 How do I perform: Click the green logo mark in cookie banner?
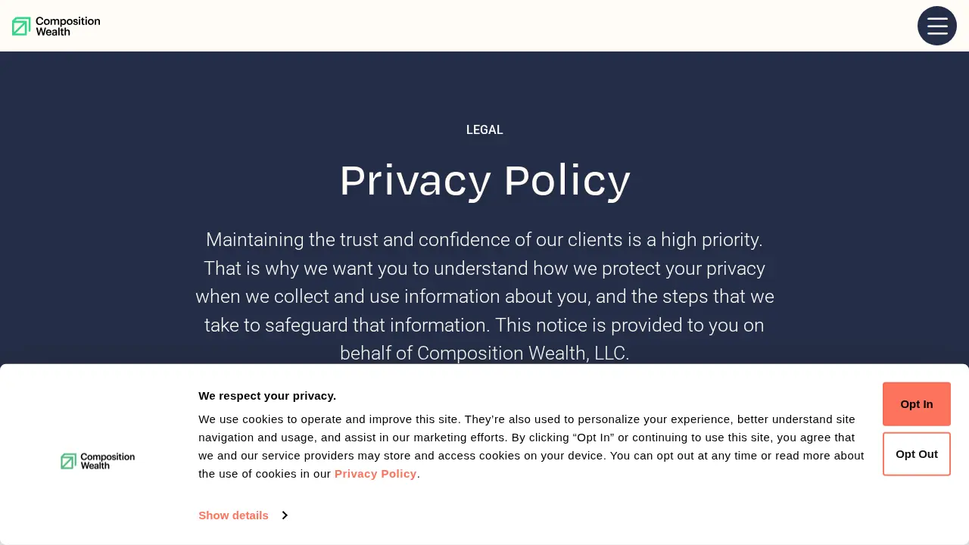(x=69, y=461)
